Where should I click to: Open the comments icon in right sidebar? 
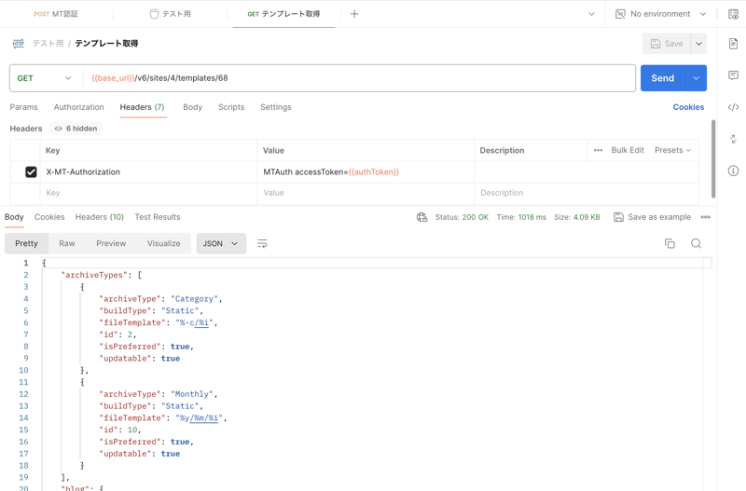click(x=733, y=75)
